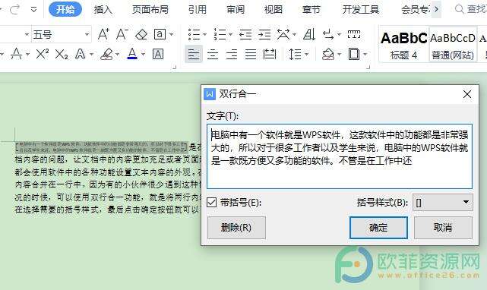The width and height of the screenshot is (487, 290).
Task: Click the ruler tab stops icon
Action: pos(354,34)
